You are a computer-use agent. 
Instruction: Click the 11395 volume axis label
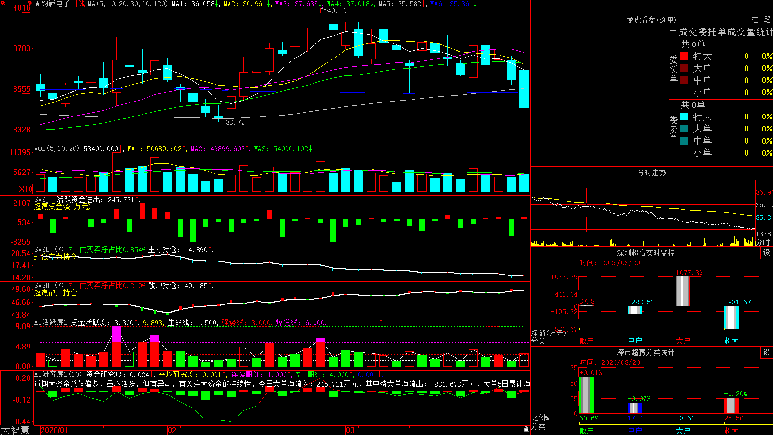coord(20,152)
